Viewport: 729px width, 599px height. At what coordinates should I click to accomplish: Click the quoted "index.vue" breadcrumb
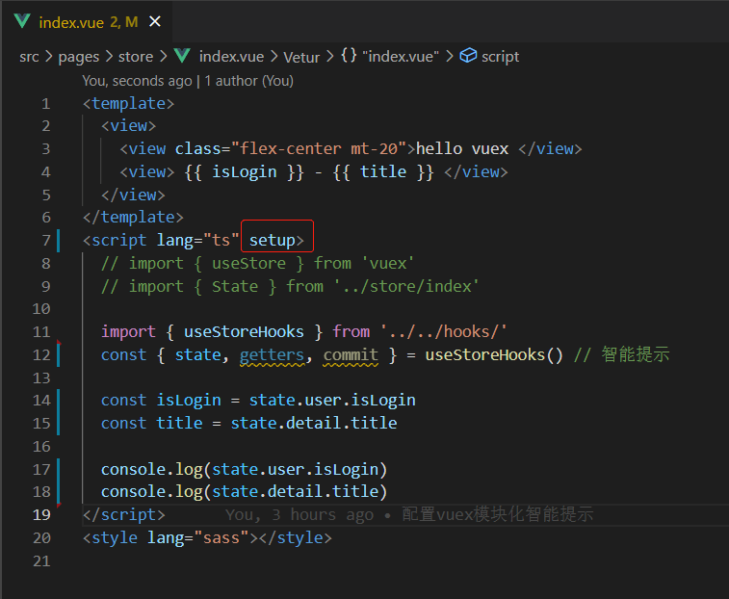tap(401, 57)
